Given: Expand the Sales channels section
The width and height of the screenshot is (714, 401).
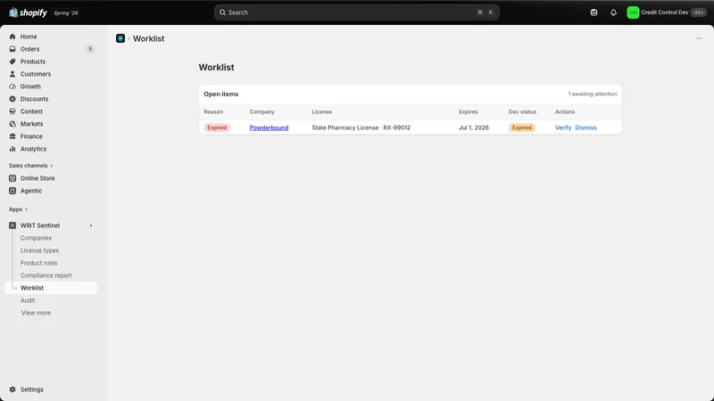Looking at the screenshot, I should tap(31, 166).
